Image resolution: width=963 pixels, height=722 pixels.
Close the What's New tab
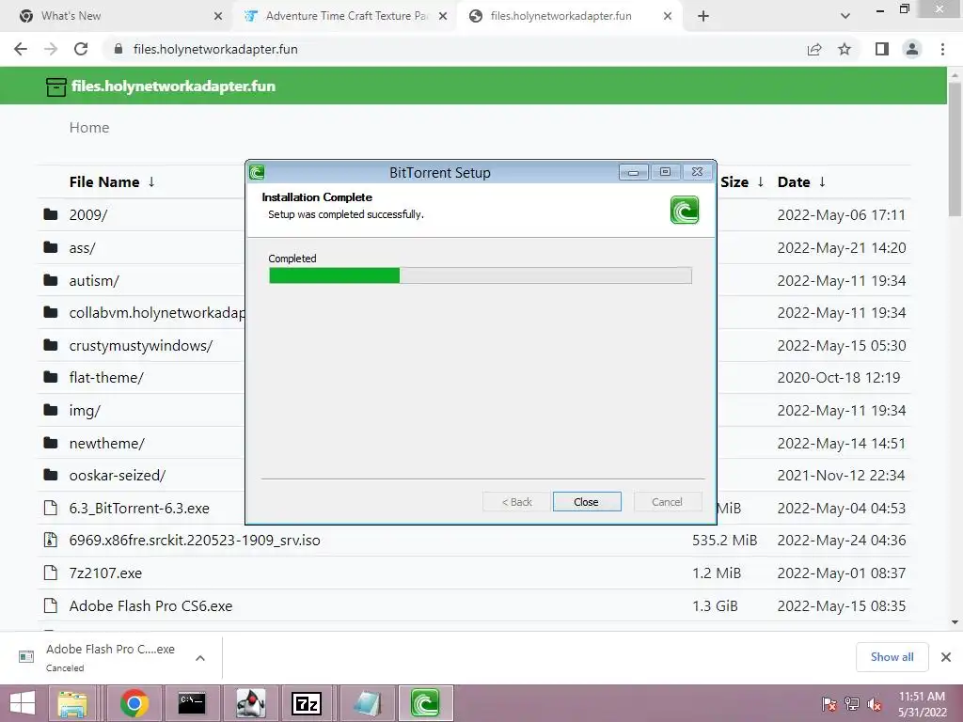[218, 16]
